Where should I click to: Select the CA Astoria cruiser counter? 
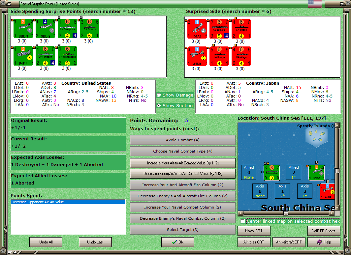[x=89, y=29]
